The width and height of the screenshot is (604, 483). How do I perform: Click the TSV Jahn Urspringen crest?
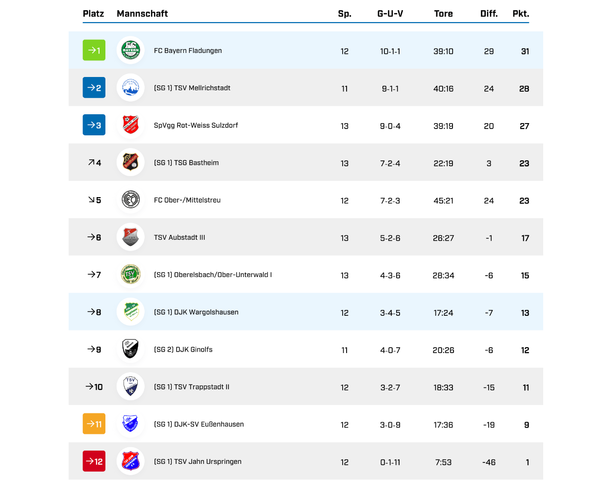[x=130, y=461]
